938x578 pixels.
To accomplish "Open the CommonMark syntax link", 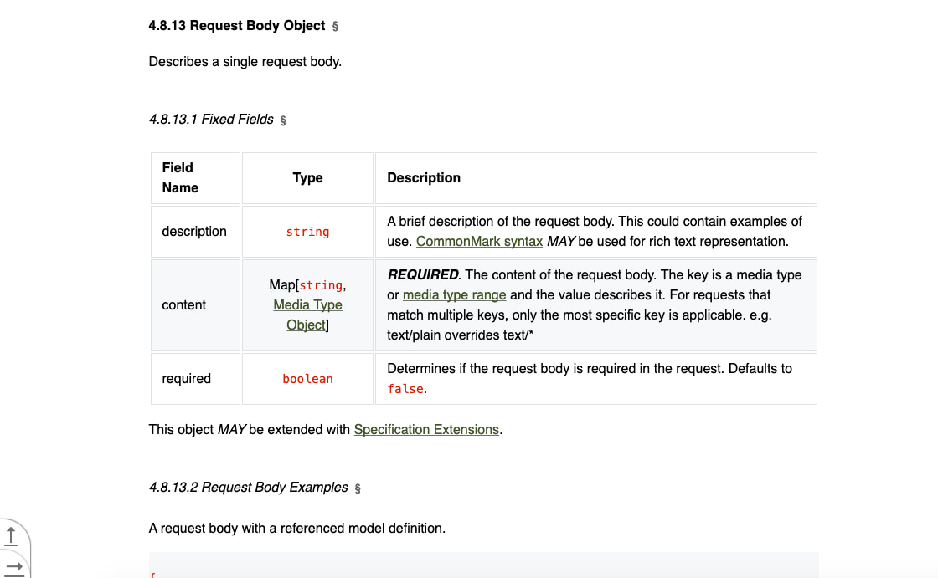I will pyautogui.click(x=479, y=242).
